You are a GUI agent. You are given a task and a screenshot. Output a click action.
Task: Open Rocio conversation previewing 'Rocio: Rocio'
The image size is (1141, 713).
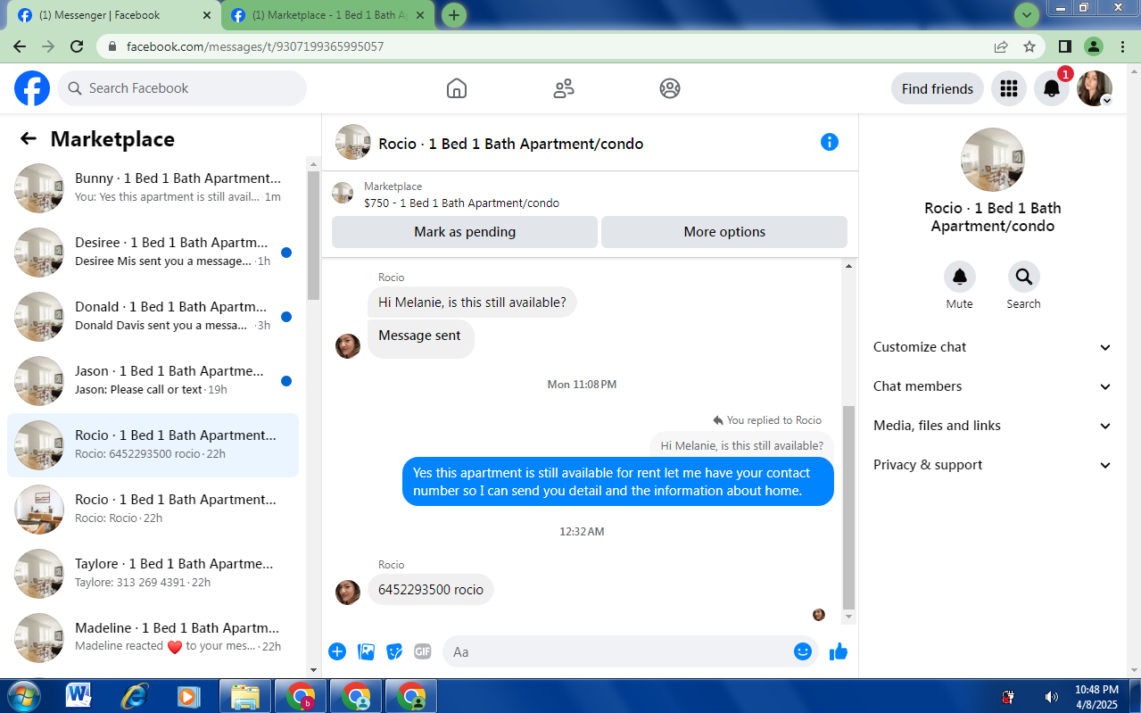153,510
